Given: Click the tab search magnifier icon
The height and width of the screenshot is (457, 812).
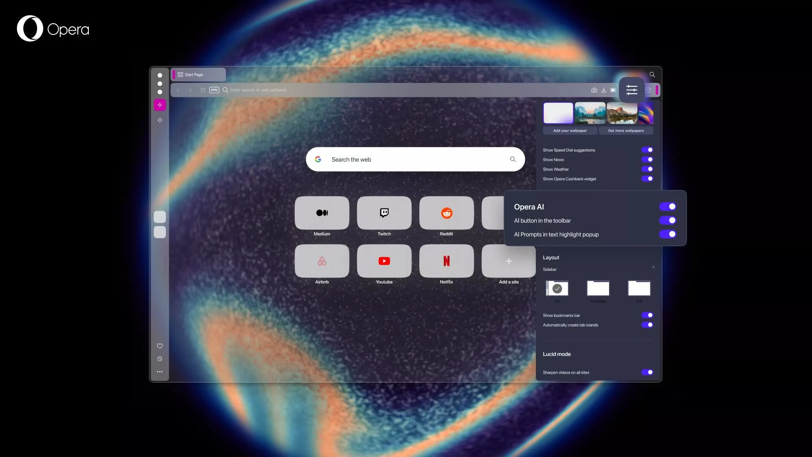Looking at the screenshot, I should coord(652,74).
